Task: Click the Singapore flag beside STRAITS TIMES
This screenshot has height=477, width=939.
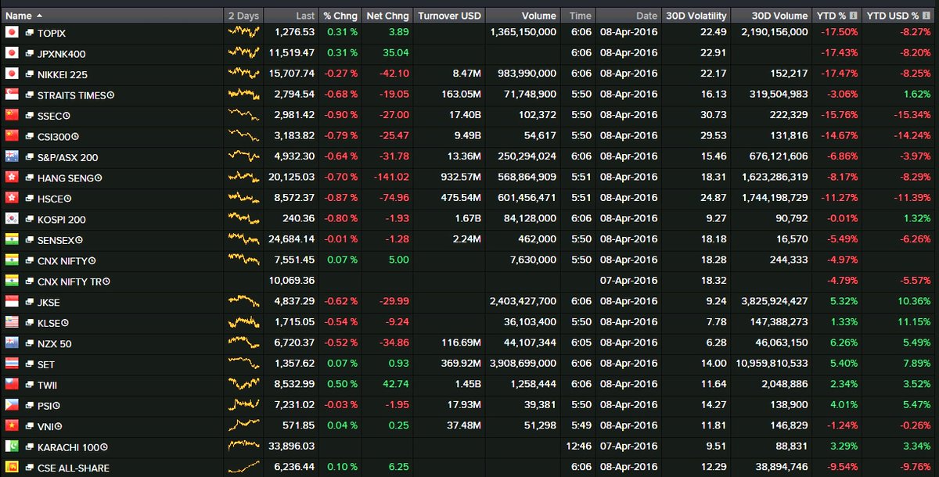Action: [x=11, y=95]
